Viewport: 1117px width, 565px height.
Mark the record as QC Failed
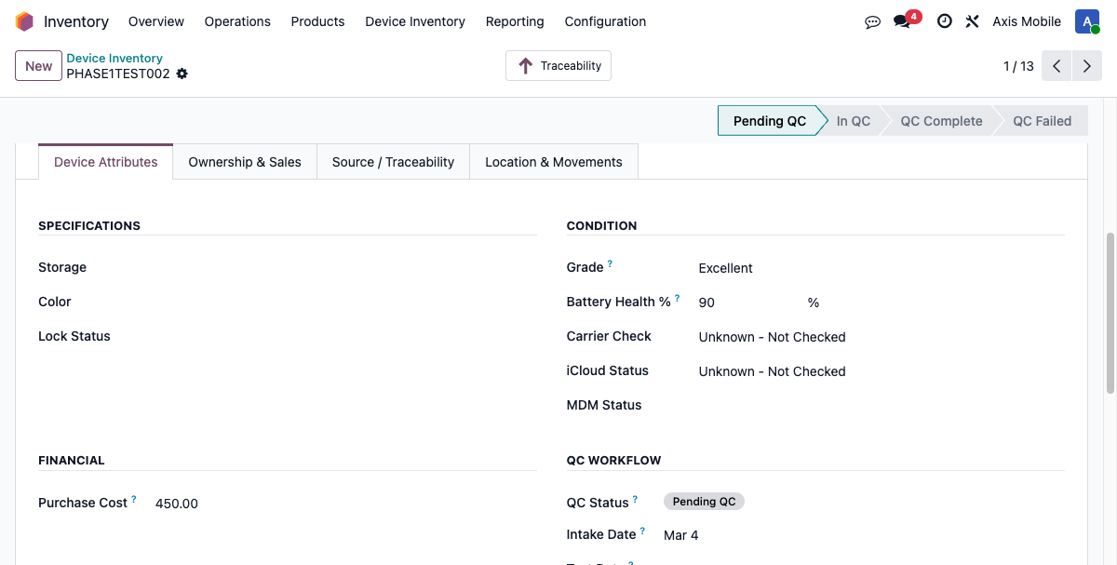coord(1042,120)
